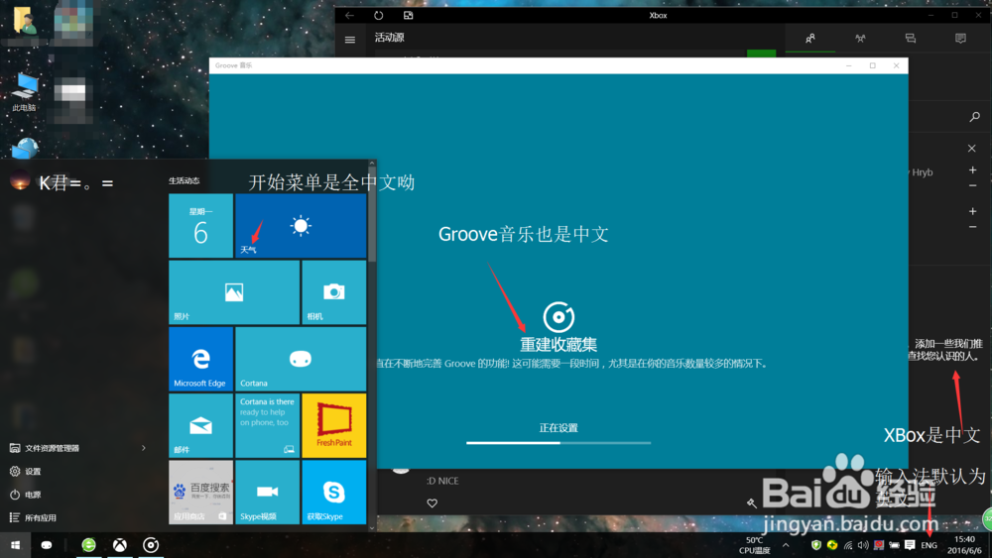Image resolution: width=992 pixels, height=558 pixels.
Task: Open the Xbox activity alerts tab
Action: (960, 39)
